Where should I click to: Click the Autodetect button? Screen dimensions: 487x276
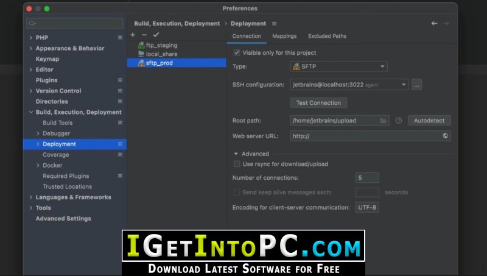coord(429,121)
